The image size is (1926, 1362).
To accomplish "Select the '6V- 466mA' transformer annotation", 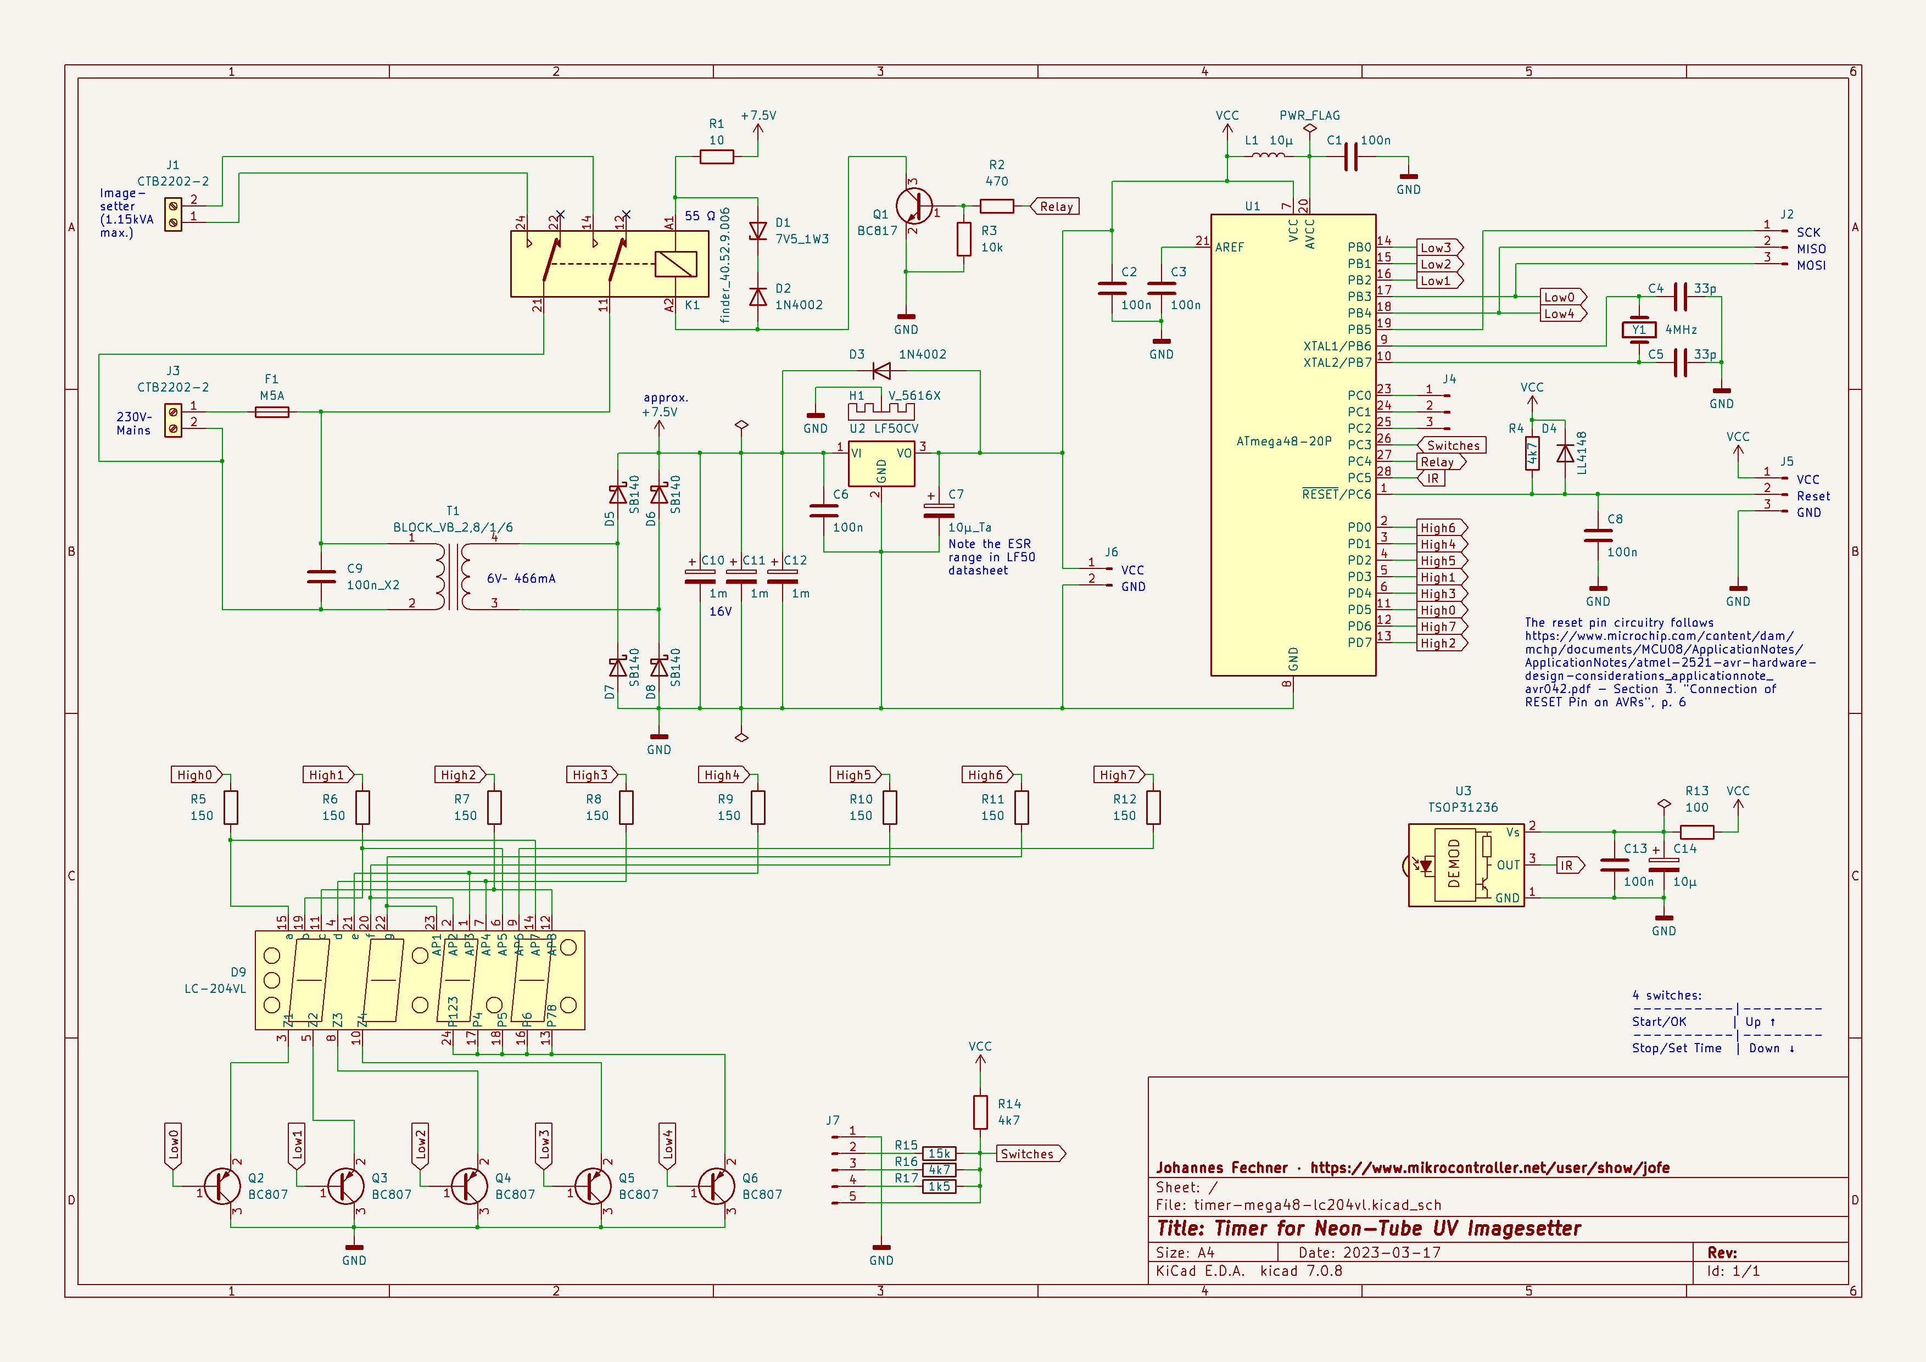I will coord(521,578).
